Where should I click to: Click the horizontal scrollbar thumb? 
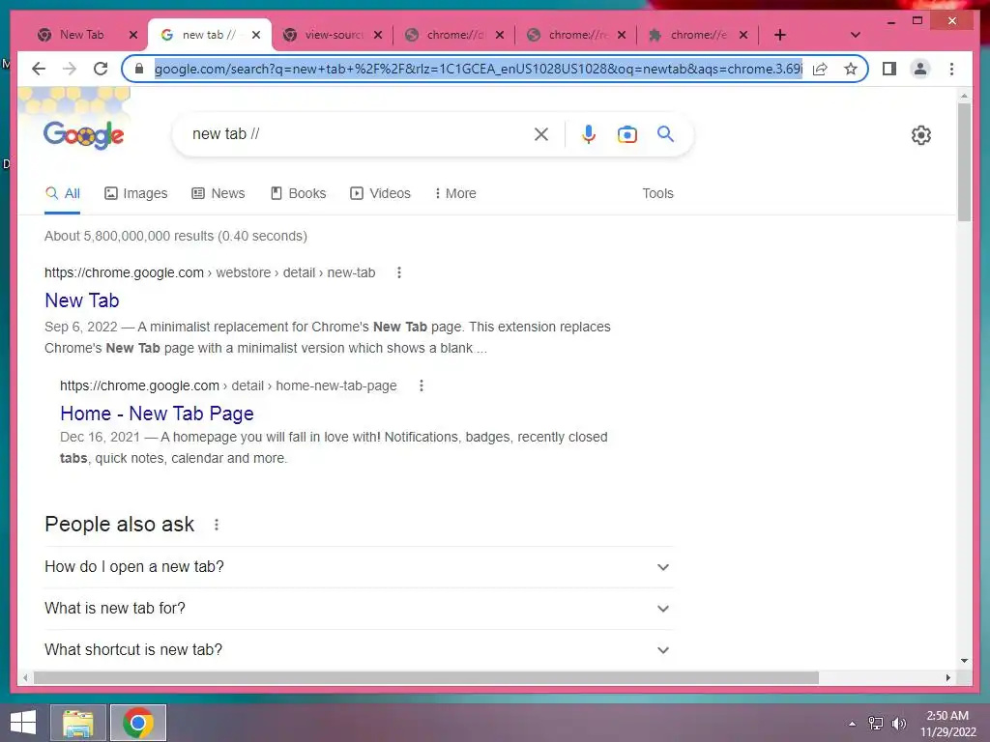pyautogui.click(x=426, y=677)
